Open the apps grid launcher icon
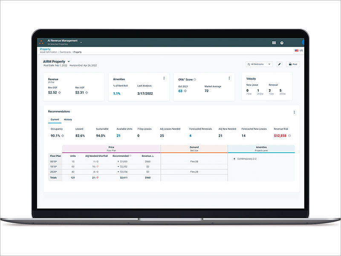Image resolution: width=341 pixels, height=256 pixels. 274,43
